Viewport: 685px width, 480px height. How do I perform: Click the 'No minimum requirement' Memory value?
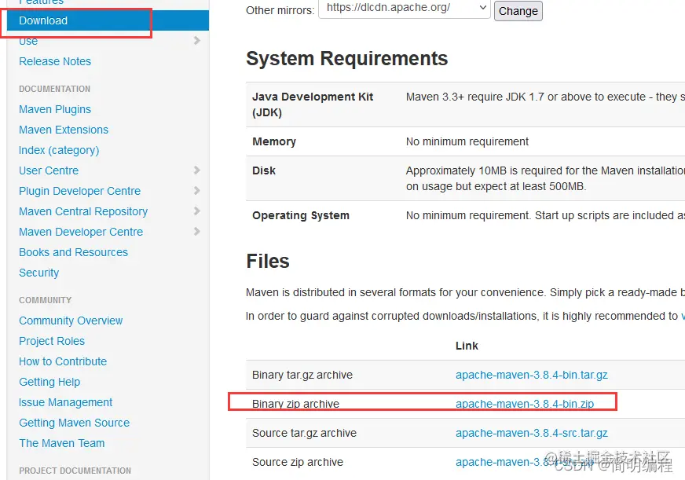(467, 141)
